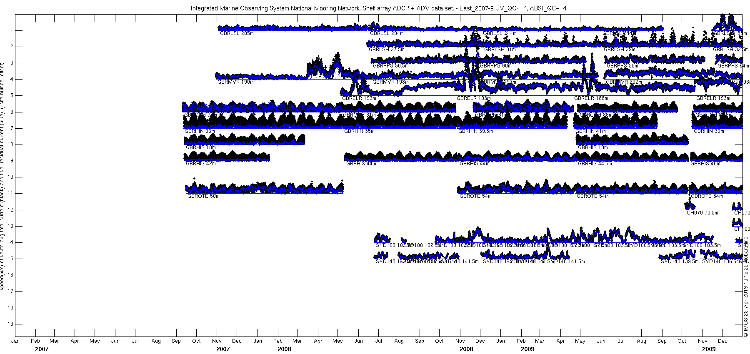Click the 'GBRPPS 56.5m' label
This screenshot has height=354, width=750.
tap(391, 66)
